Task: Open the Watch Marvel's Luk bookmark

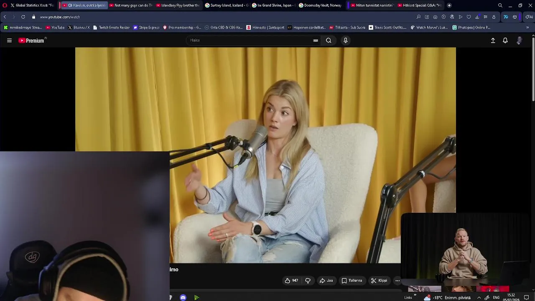Action: (x=429, y=28)
